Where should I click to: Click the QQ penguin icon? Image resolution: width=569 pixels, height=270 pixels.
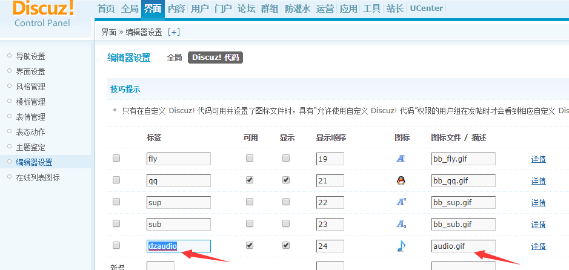[401, 180]
